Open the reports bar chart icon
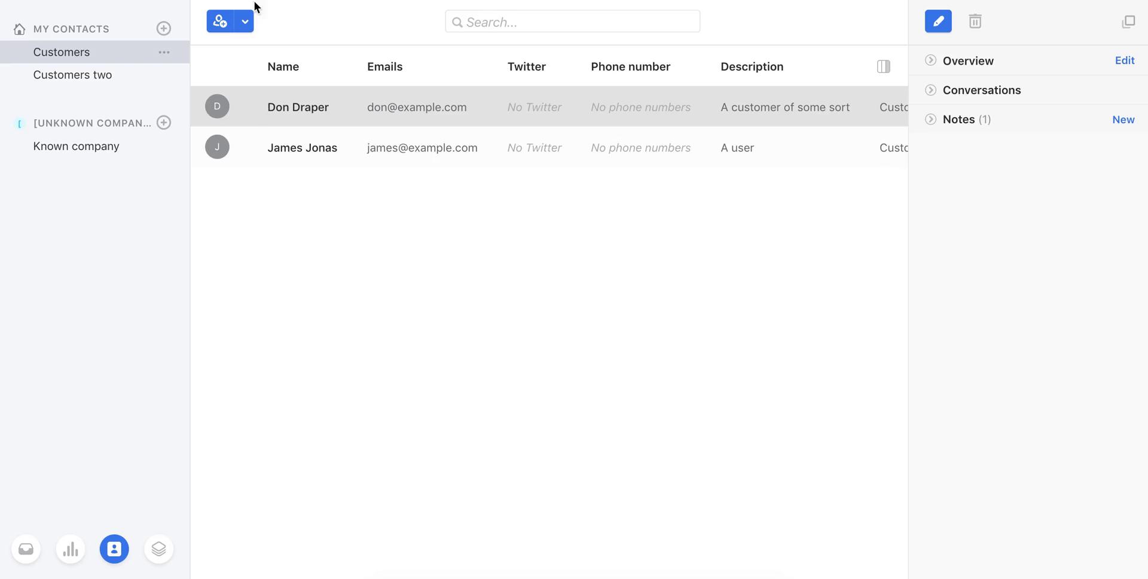Screen dimensions: 1148x579 71,549
